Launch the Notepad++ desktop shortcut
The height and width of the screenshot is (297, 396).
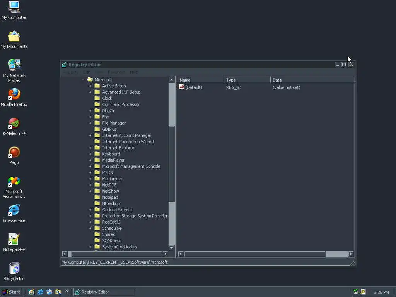(14, 242)
